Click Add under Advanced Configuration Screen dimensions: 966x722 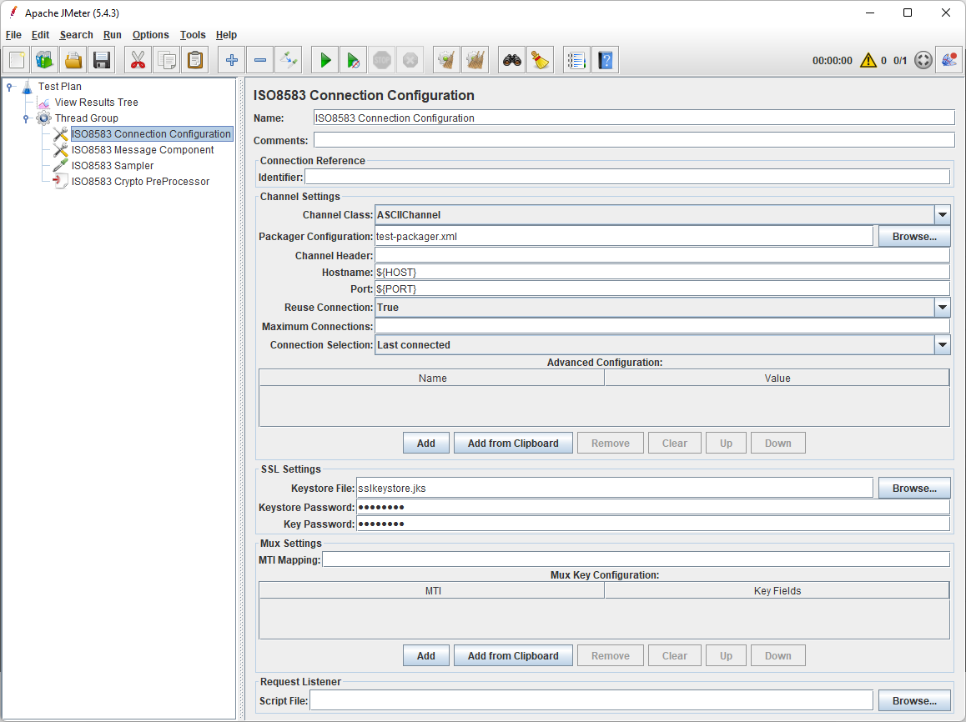425,444
